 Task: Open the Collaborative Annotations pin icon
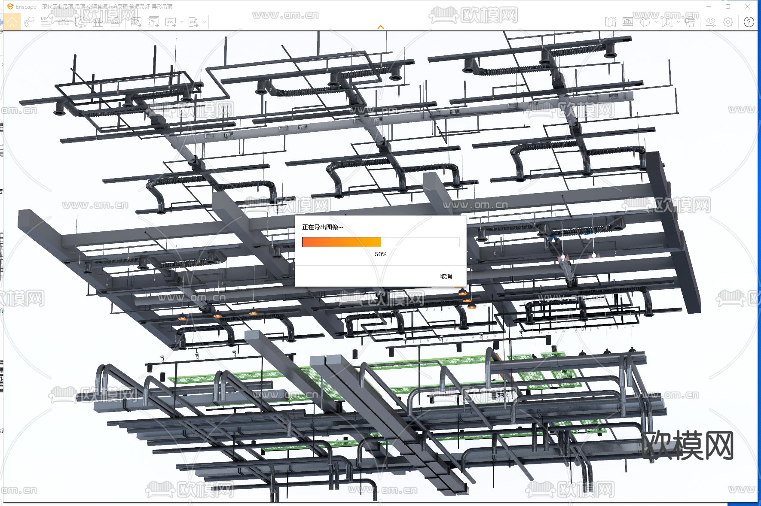(29, 22)
